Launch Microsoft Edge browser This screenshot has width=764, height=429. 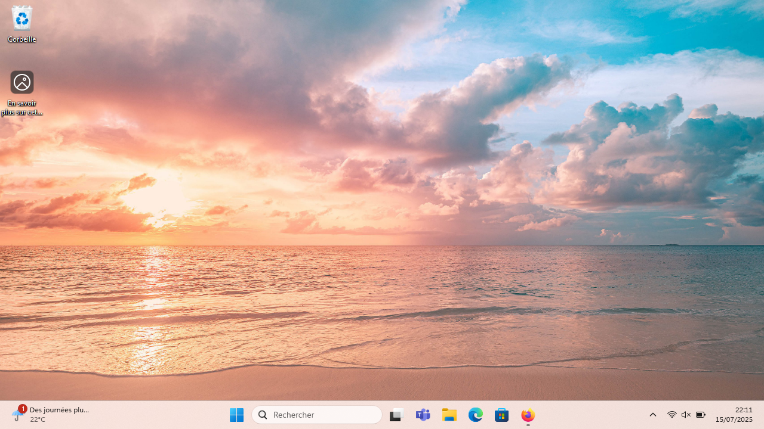pyautogui.click(x=476, y=415)
